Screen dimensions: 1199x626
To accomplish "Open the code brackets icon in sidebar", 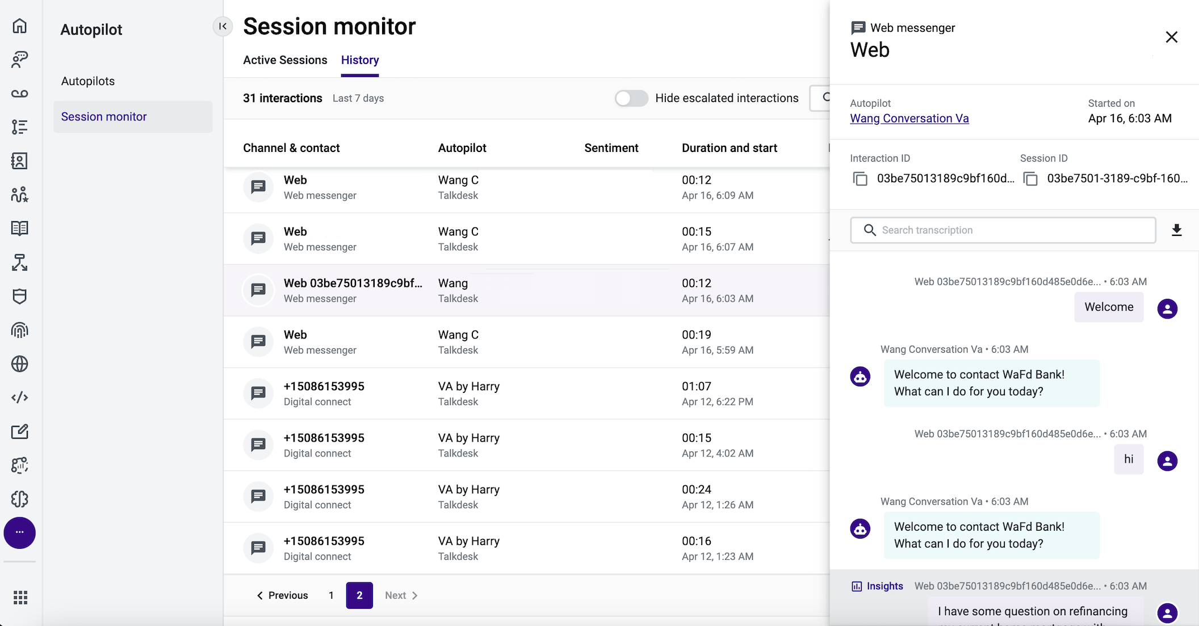I will click(x=20, y=397).
